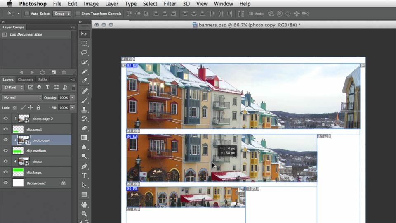396x223 pixels.
Task: Open the Filter menu
Action: [170, 4]
